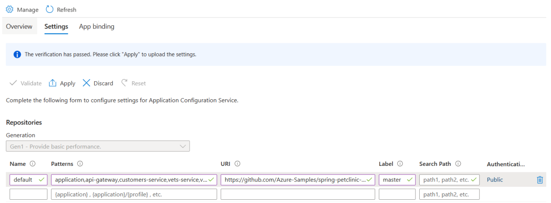Click the Validate button
This screenshot has width=551, height=203.
[26, 83]
